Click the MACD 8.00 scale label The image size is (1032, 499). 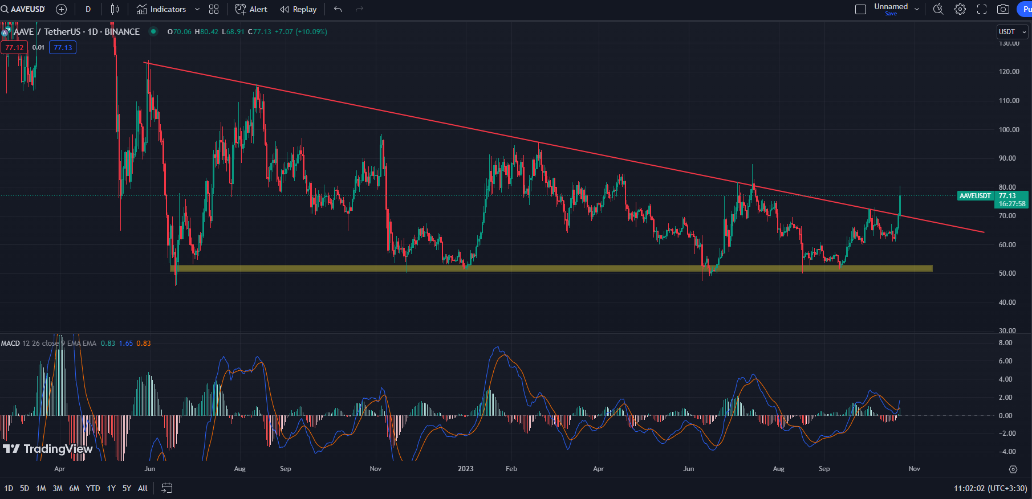1006,343
